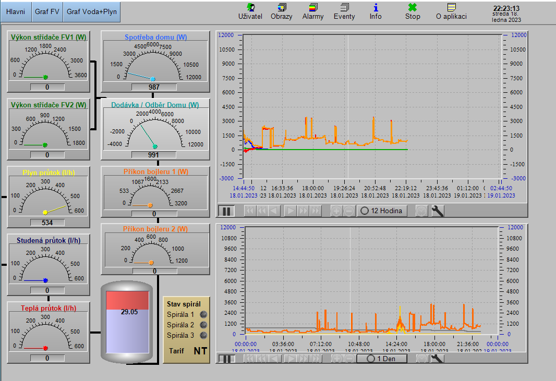Open upper chart wrench settings
Viewport: 556px width, 381px height.
[438, 211]
